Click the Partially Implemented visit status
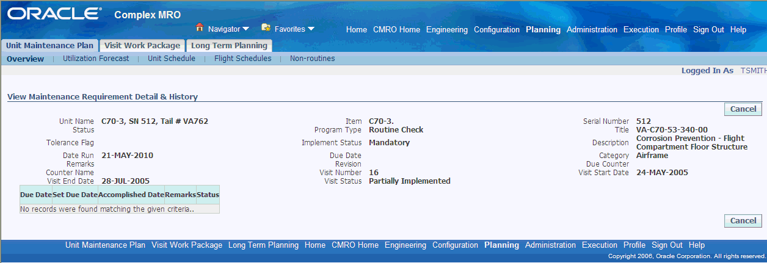This screenshot has height=263, width=767. tap(410, 181)
